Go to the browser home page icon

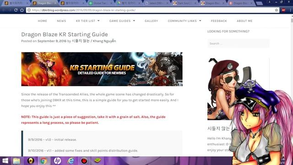22,10
